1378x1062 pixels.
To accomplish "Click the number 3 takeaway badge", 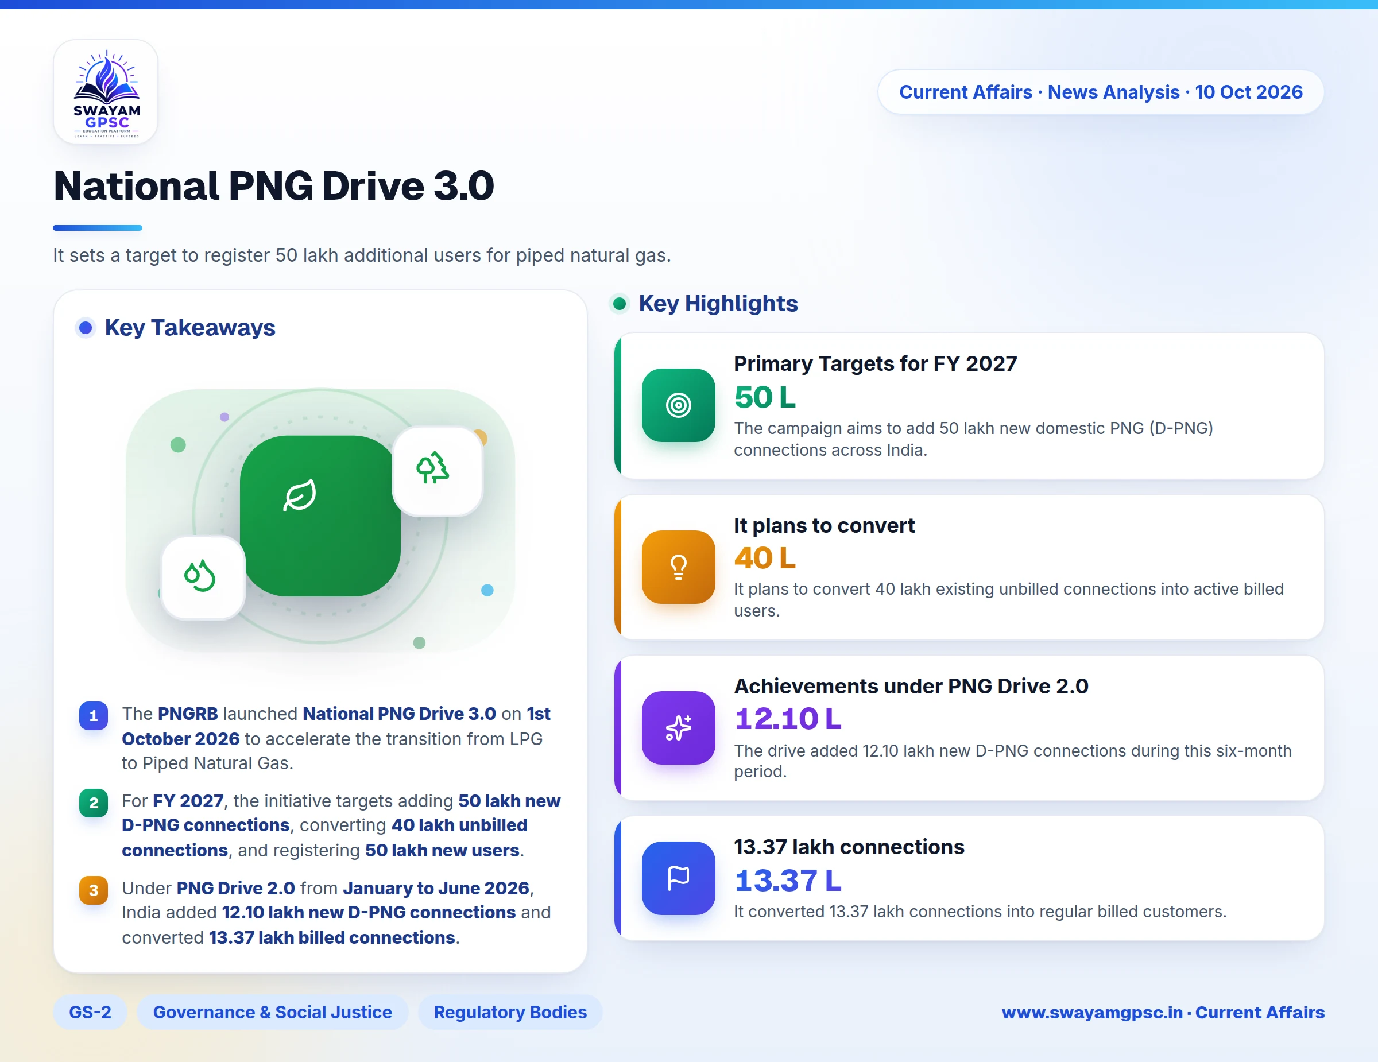I will coord(94,890).
